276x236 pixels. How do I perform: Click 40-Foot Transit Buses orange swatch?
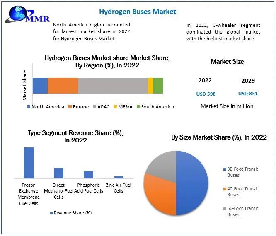click(225, 189)
